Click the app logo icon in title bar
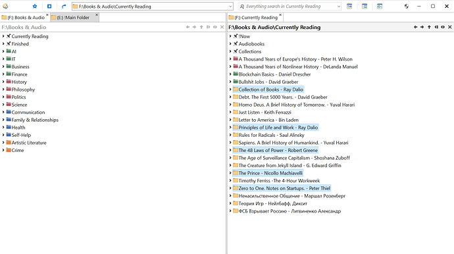The image size is (454, 254). 5,7
